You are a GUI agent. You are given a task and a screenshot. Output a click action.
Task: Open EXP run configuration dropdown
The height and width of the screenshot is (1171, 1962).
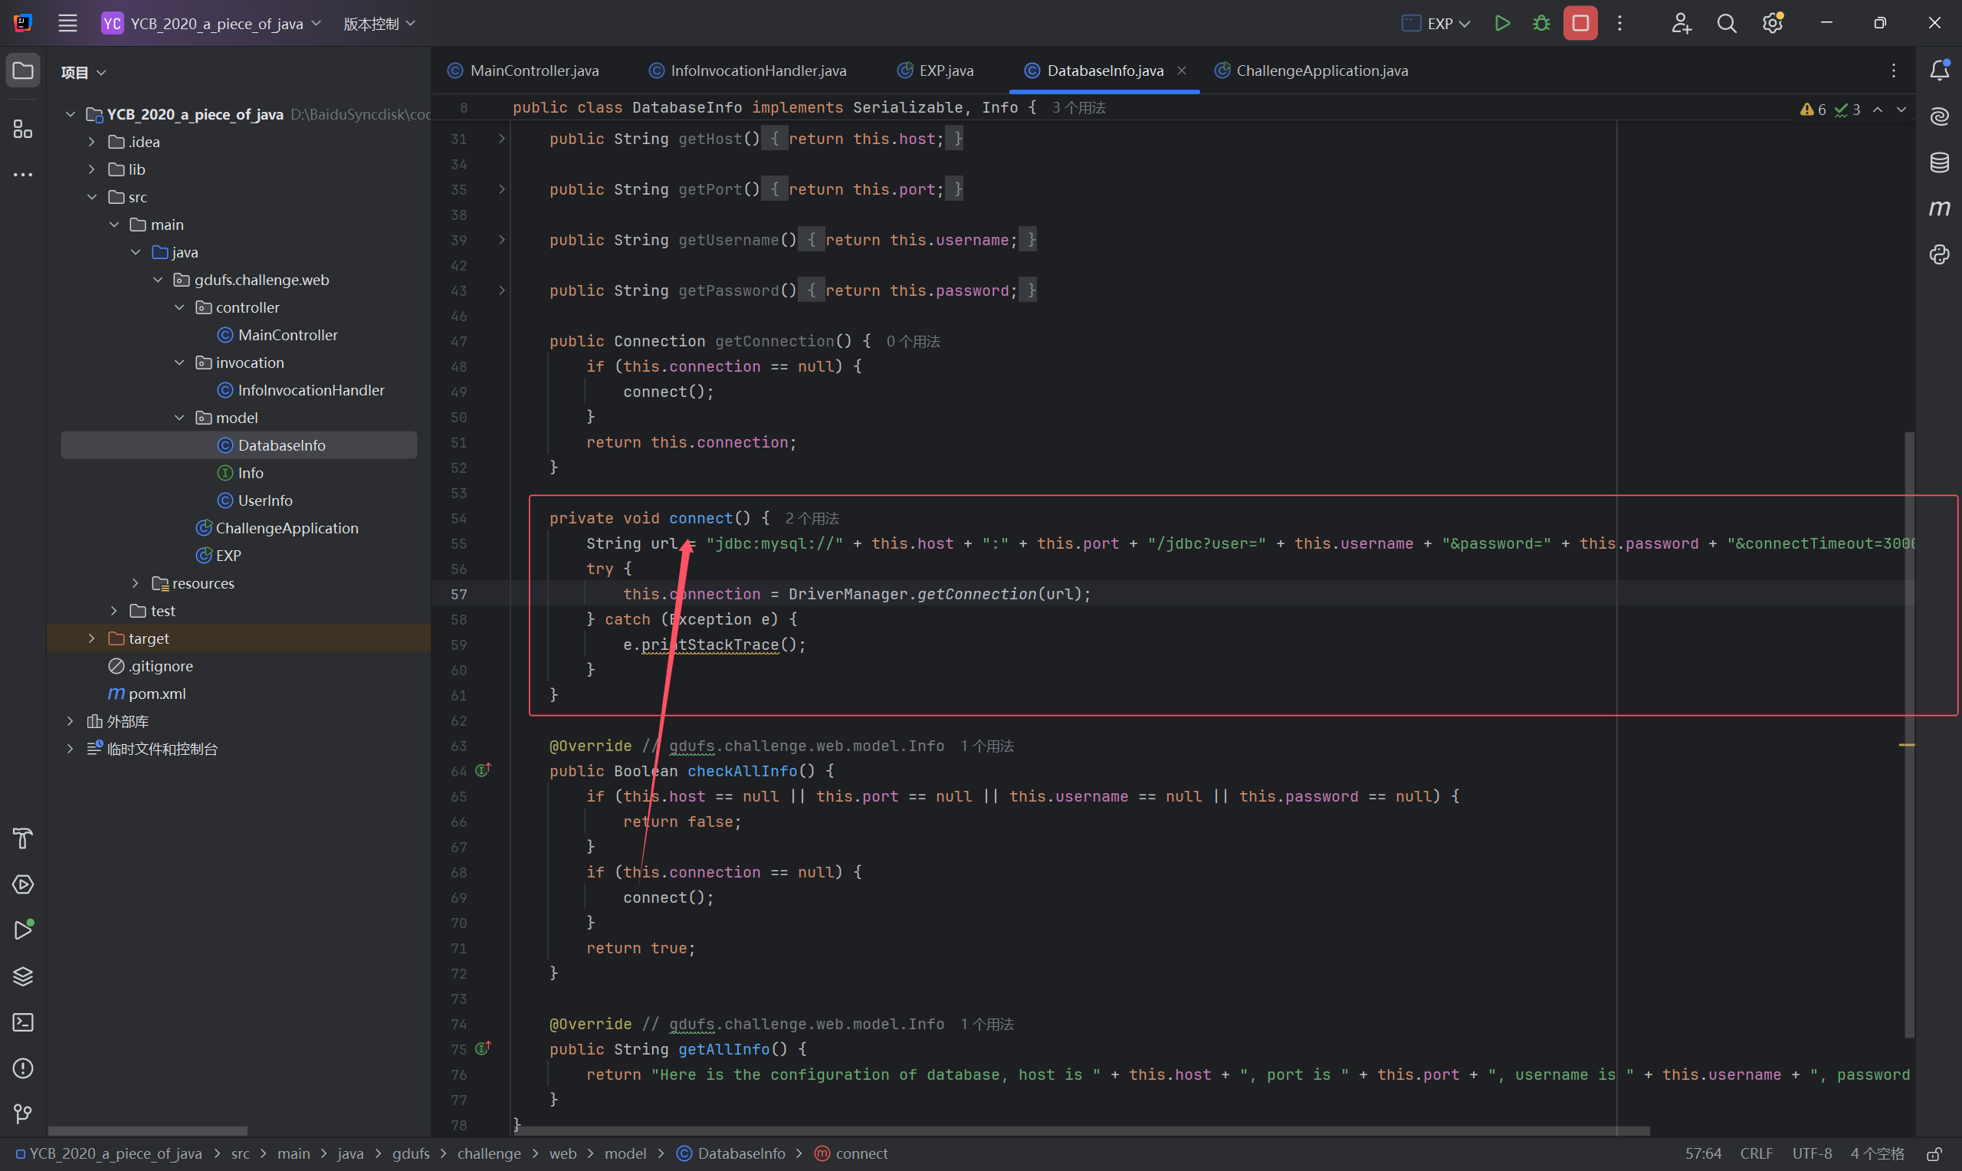[1435, 24]
